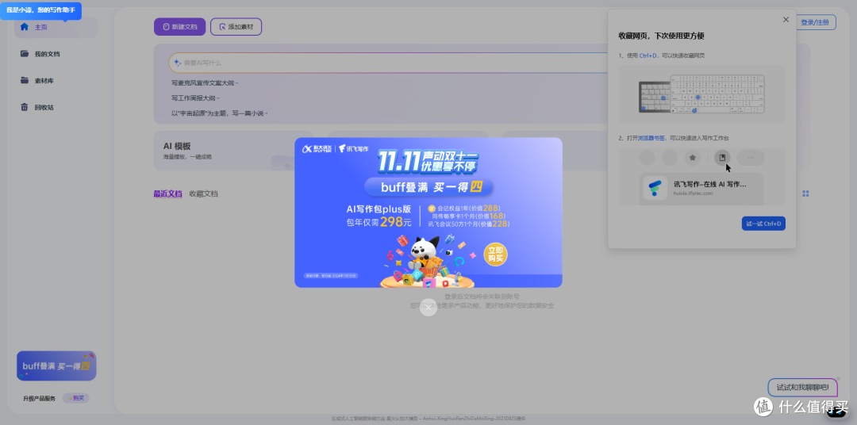This screenshot has width=857, height=425.
Task: Click the 添加素材 button
Action: [x=236, y=27]
